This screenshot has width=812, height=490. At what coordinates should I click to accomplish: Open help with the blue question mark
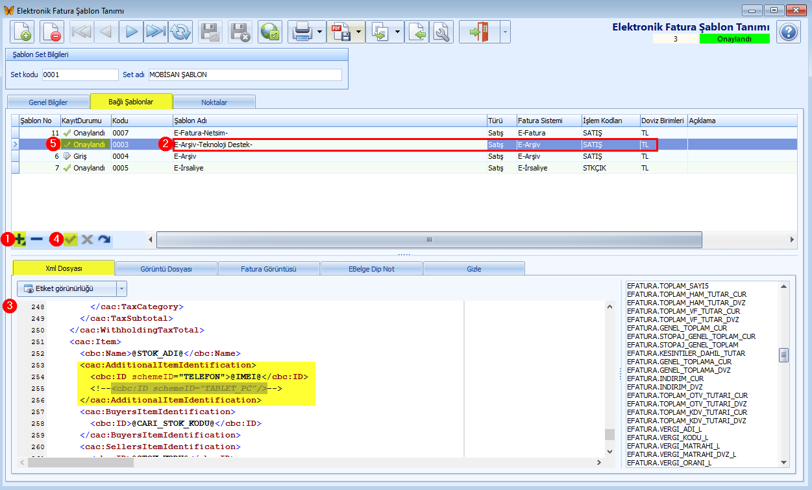point(788,32)
